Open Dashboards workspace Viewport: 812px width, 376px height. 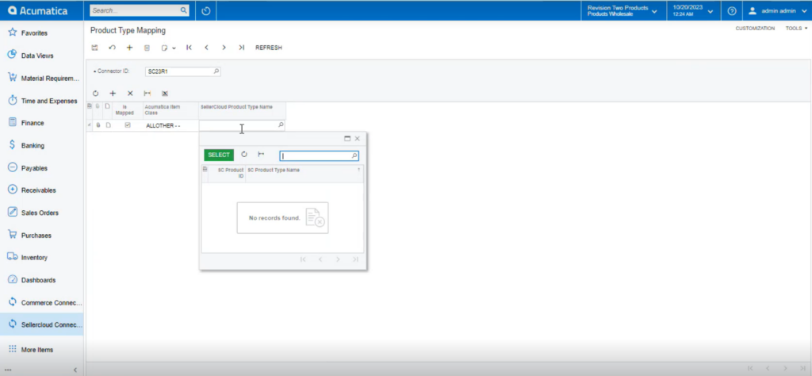click(x=41, y=280)
